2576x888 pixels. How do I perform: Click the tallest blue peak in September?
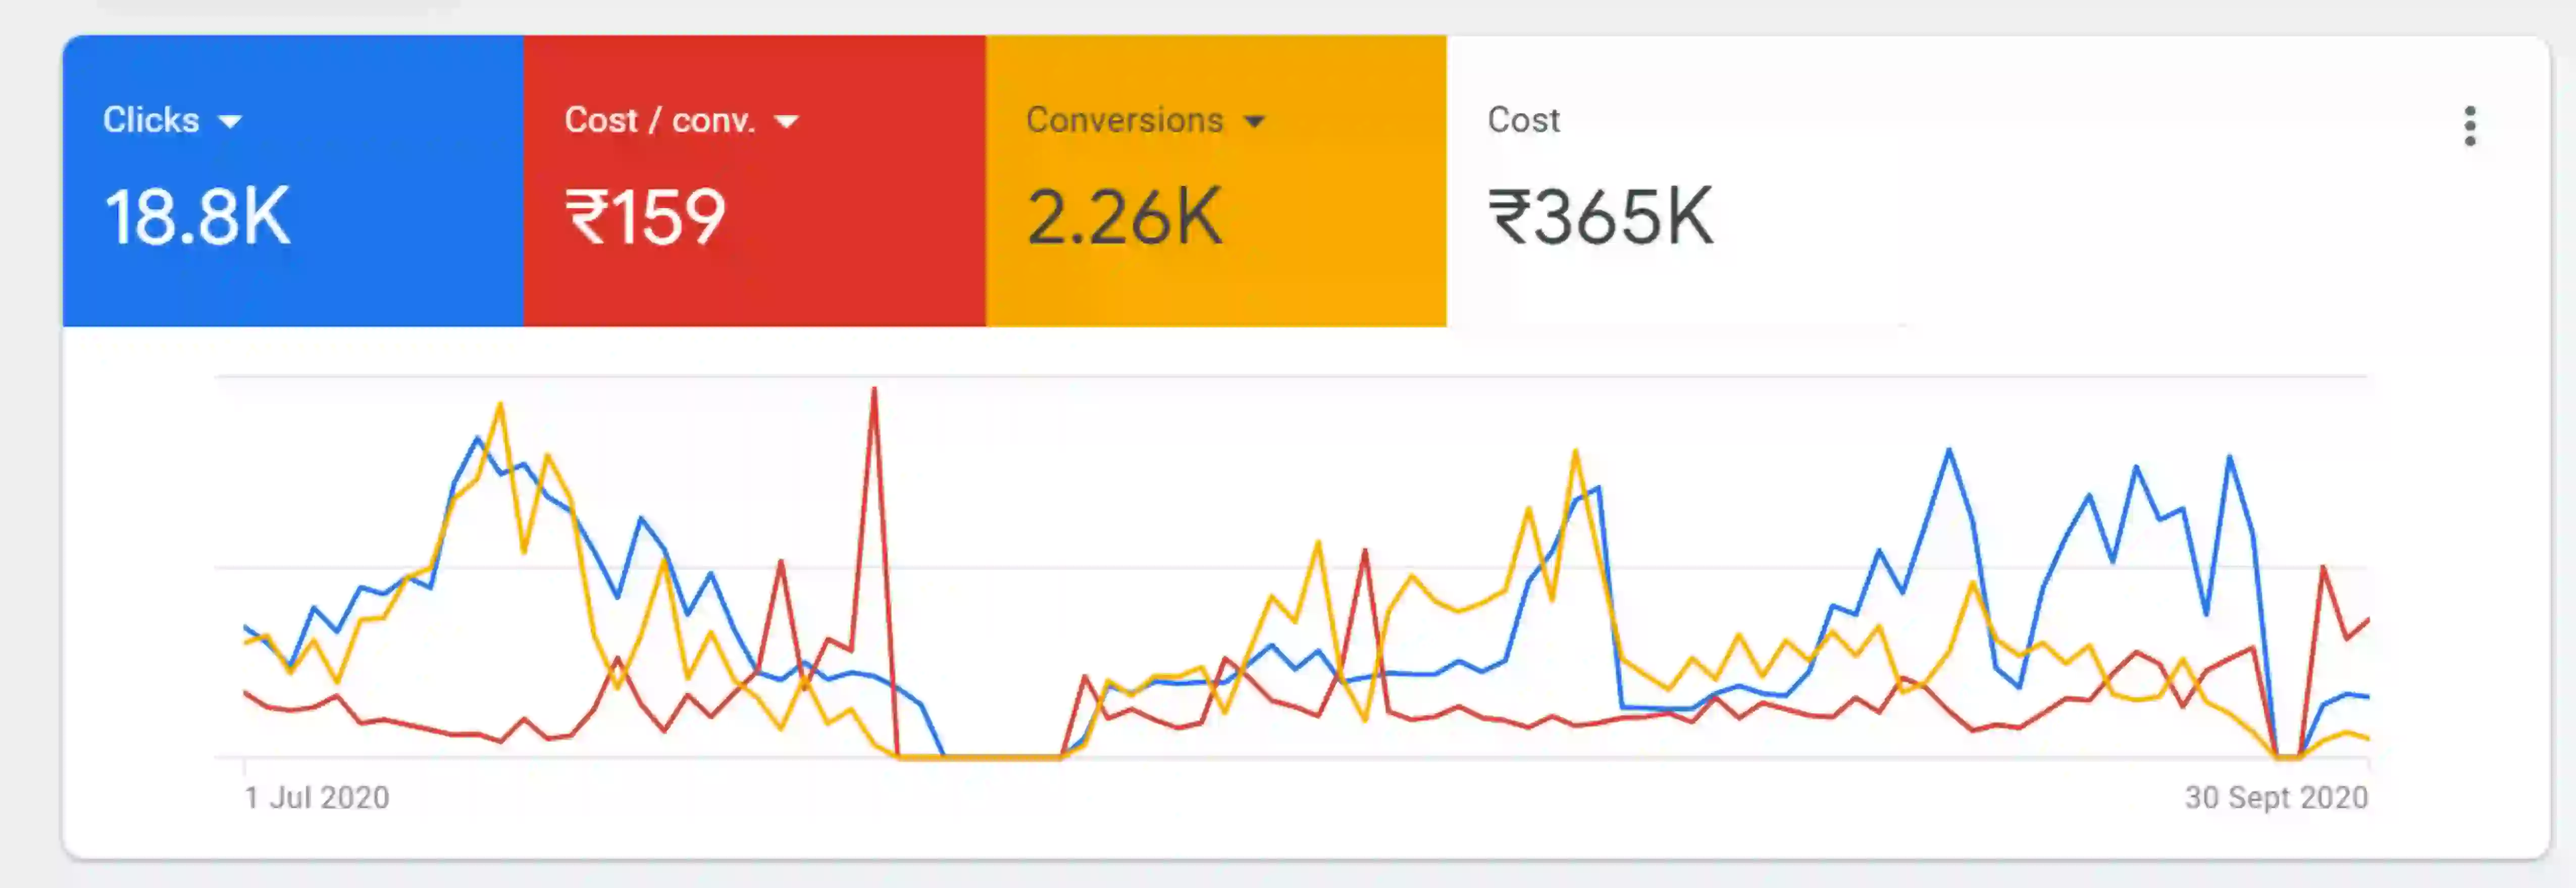1949,452
